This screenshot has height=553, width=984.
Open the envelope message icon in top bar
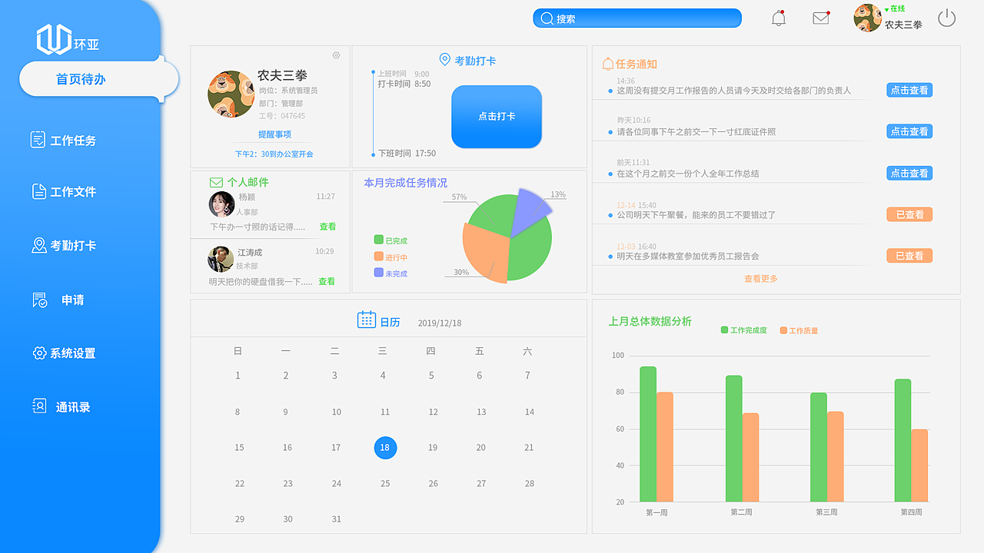pos(820,18)
